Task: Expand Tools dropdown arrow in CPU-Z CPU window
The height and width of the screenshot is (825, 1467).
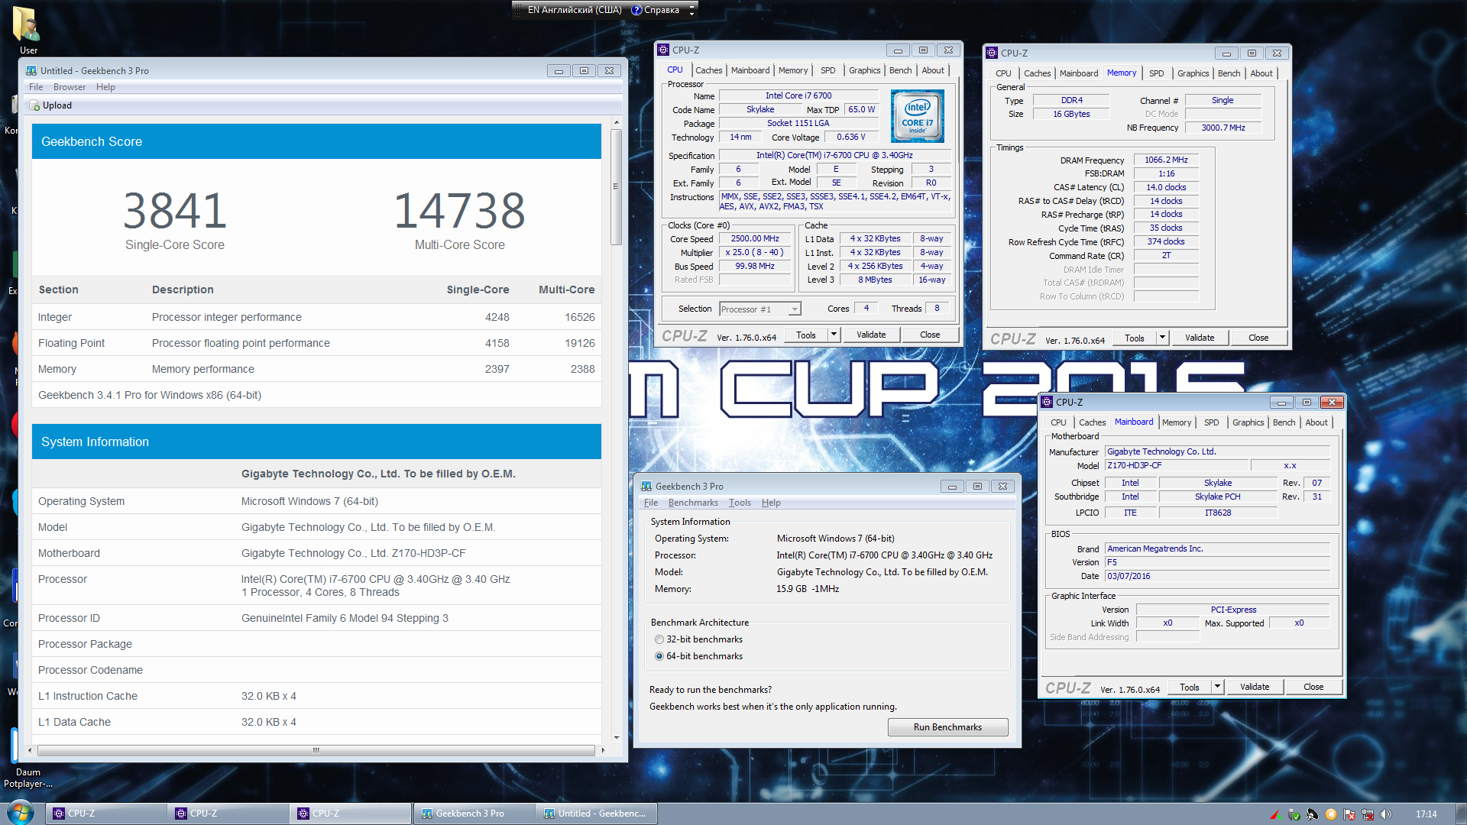Action: (x=834, y=335)
